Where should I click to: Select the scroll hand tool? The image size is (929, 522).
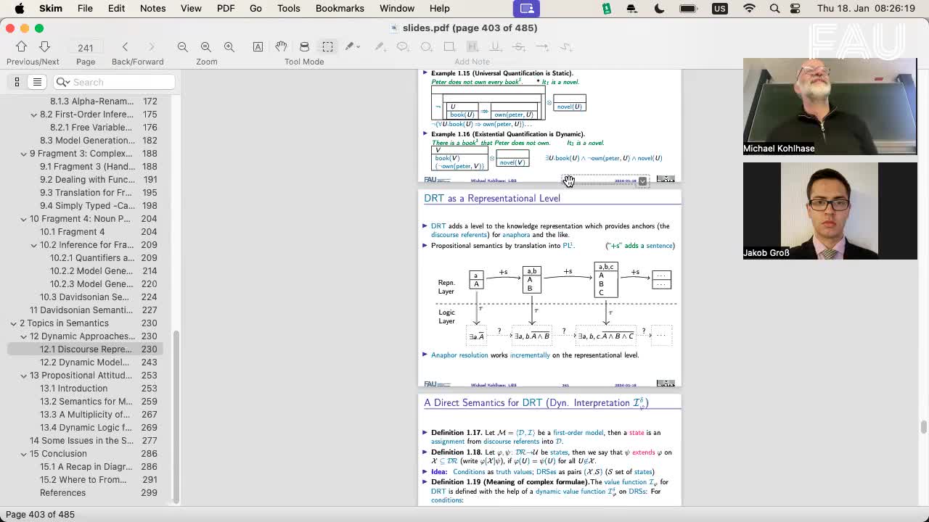point(281,46)
